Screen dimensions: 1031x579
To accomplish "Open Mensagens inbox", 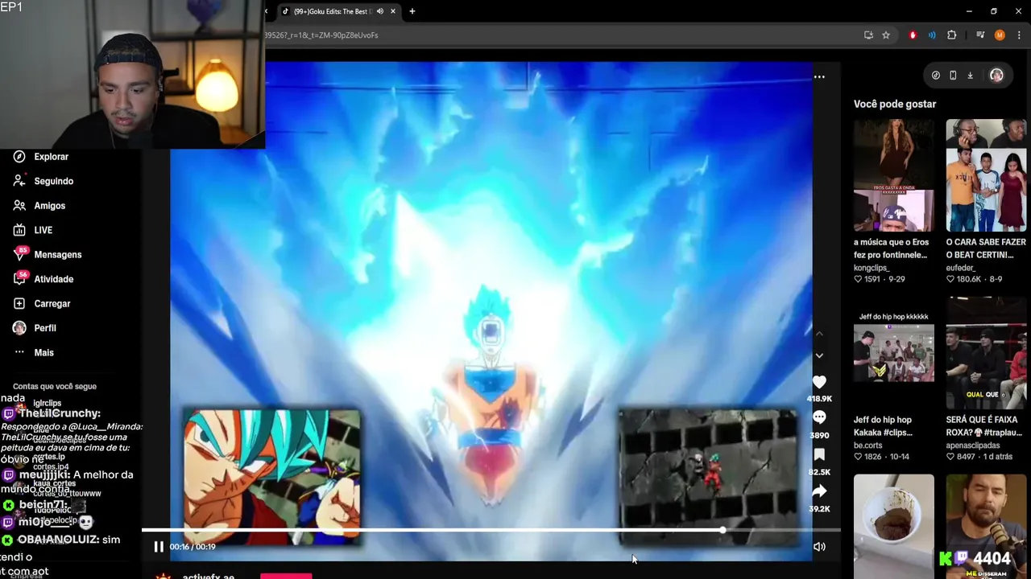I will coord(57,255).
